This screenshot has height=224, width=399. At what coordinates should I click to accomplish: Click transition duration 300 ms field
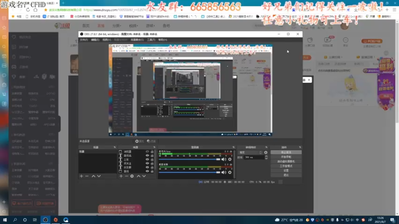click(254, 157)
